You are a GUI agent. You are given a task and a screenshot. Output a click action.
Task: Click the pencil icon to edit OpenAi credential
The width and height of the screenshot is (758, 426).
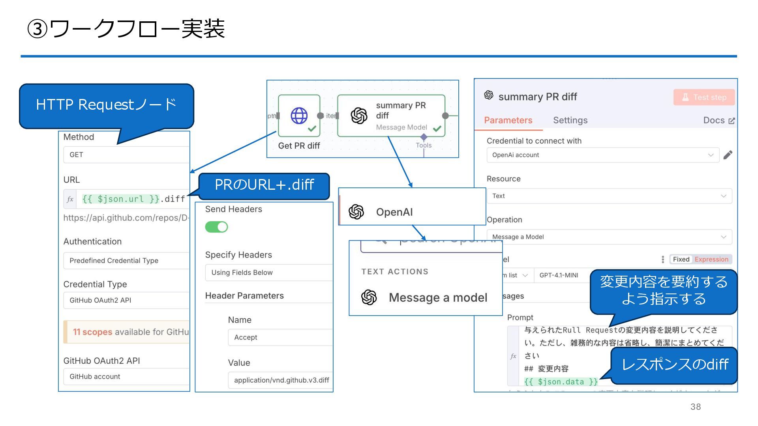(x=728, y=155)
